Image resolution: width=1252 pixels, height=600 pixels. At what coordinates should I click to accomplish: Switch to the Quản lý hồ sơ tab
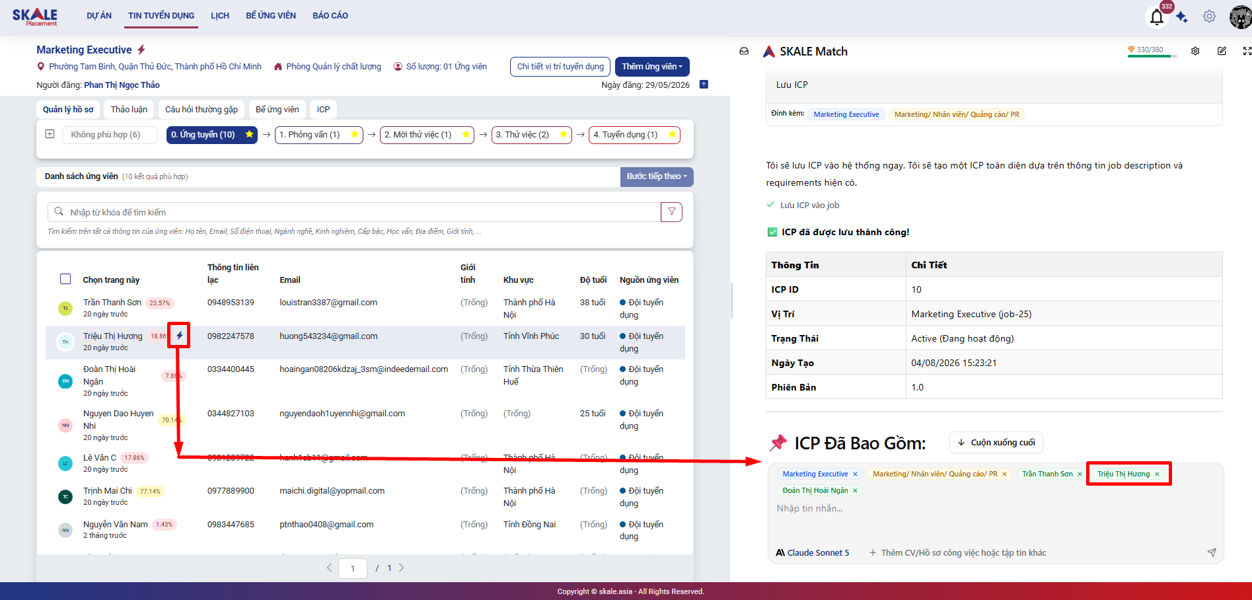coord(68,110)
